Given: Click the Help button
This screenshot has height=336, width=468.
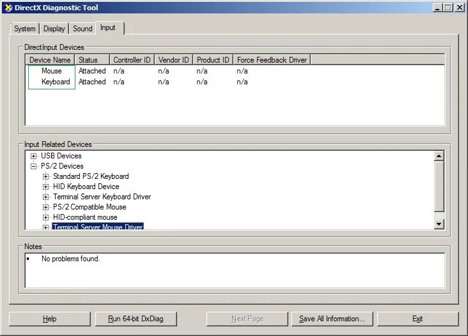Looking at the screenshot, I should [x=49, y=319].
